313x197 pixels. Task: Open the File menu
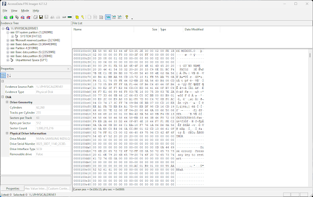pos(5,10)
